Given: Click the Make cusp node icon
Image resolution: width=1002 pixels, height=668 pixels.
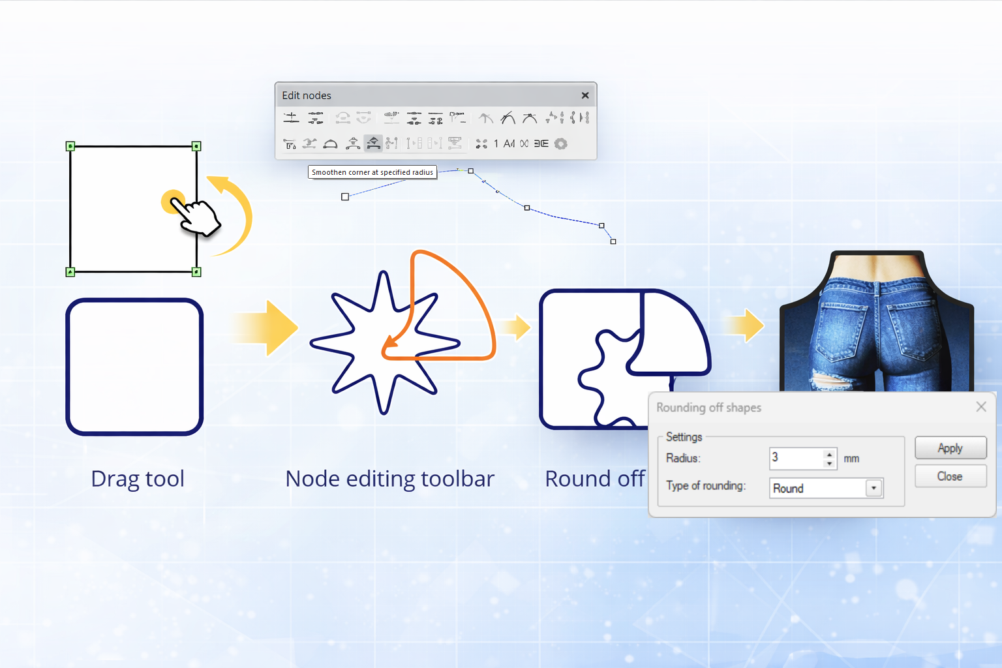Looking at the screenshot, I should [485, 117].
